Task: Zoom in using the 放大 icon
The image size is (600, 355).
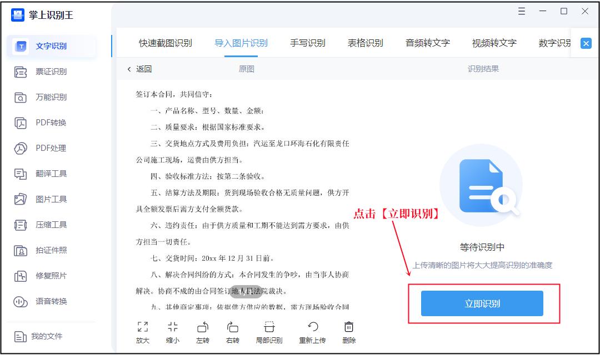Action: pyautogui.click(x=142, y=331)
